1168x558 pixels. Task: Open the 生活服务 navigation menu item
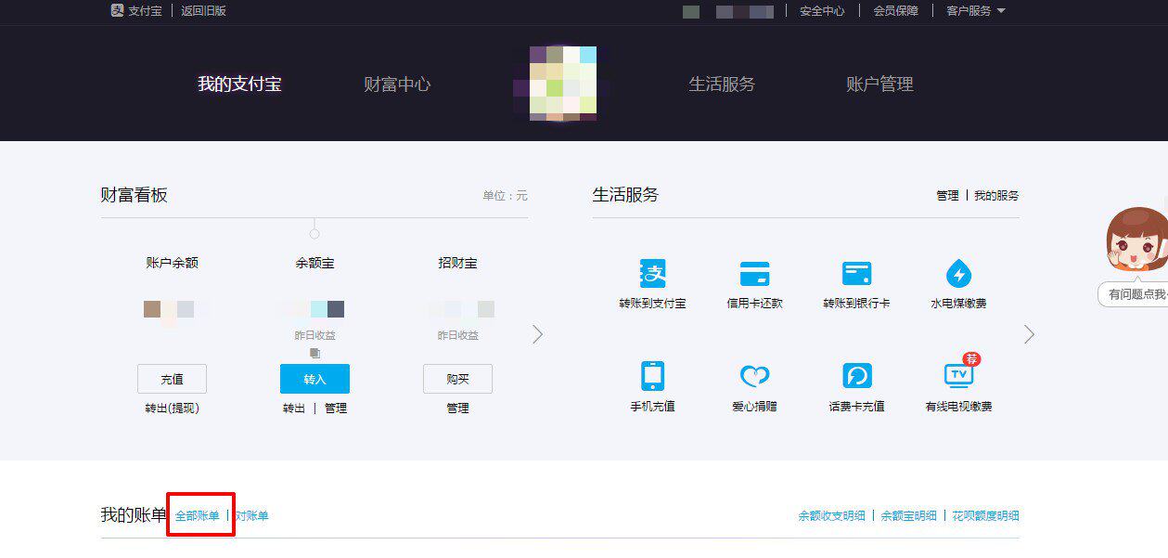coord(722,84)
